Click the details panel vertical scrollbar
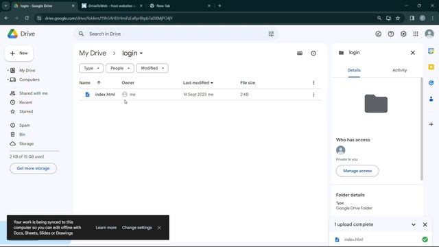439x247 pixels. click(421, 129)
